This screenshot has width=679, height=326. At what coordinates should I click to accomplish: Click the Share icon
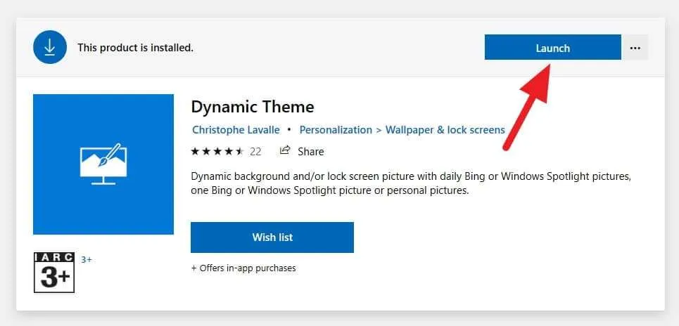point(285,151)
